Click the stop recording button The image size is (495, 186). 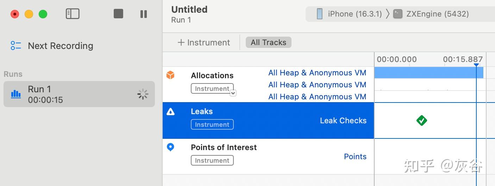pyautogui.click(x=118, y=14)
